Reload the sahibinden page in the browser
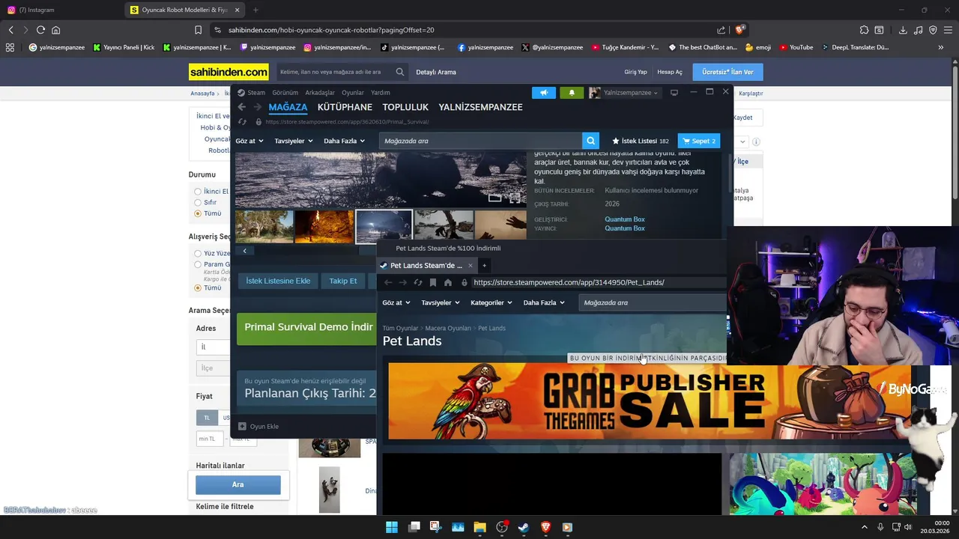 pyautogui.click(x=40, y=30)
